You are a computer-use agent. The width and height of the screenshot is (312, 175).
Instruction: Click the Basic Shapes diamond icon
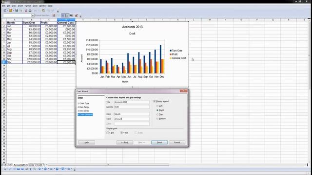39,169
